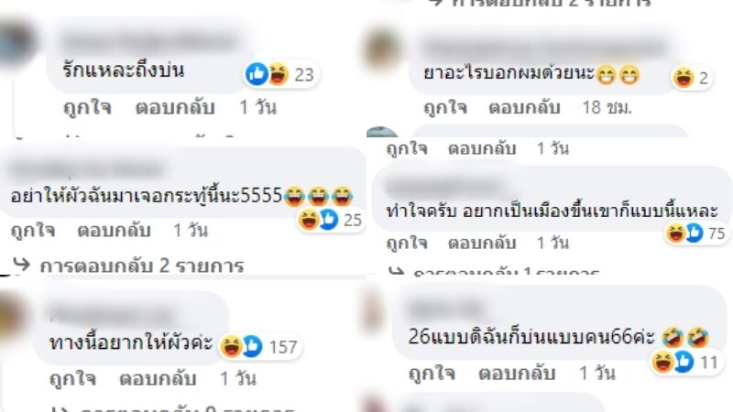Open the 75 reactions on "ทำใจครับ" comment

coord(695,233)
